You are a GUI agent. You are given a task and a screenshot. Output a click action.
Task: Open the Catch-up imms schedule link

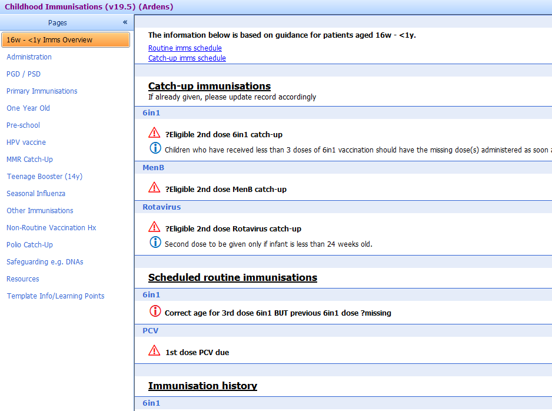pos(187,58)
